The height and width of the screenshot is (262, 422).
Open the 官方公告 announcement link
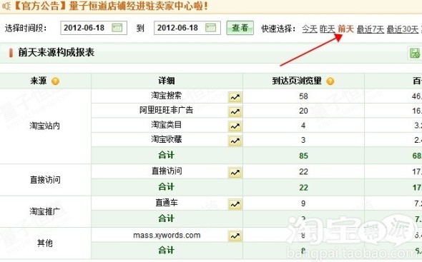tap(111, 6)
